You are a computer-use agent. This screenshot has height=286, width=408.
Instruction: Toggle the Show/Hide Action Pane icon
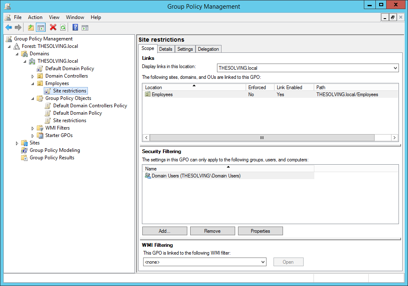click(x=85, y=28)
